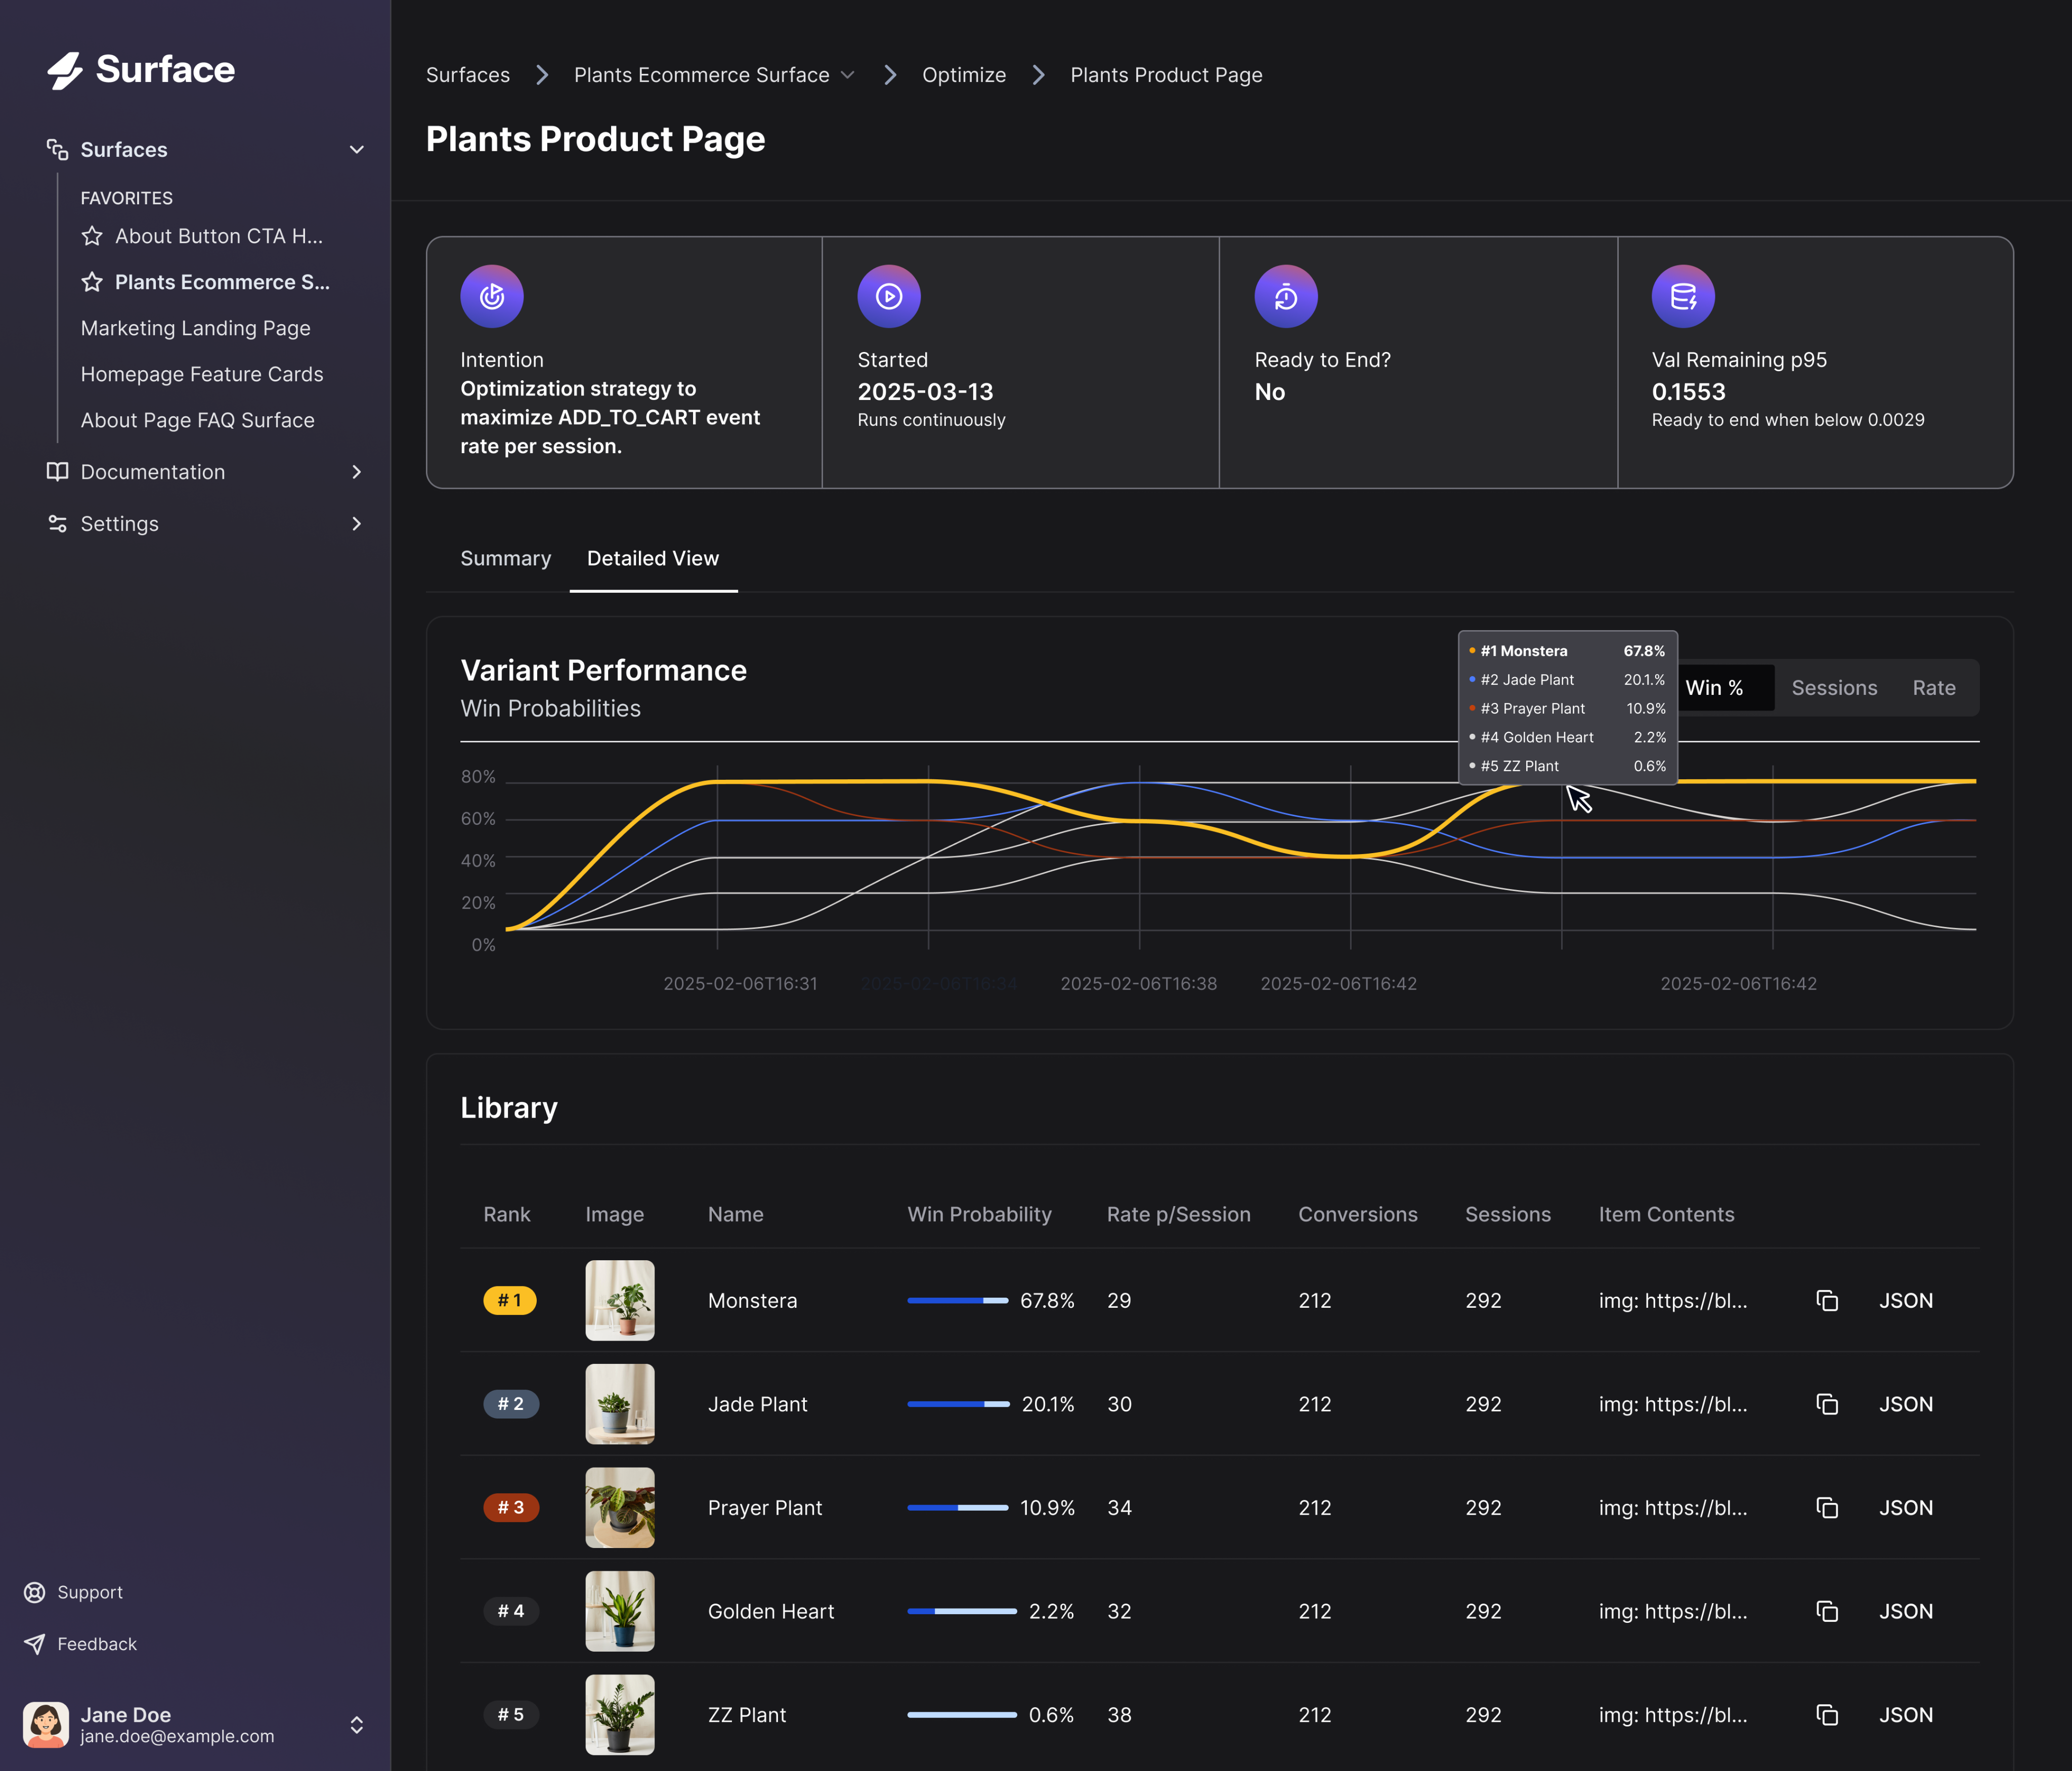
Task: Switch to the Summary tab
Action: tap(505, 559)
